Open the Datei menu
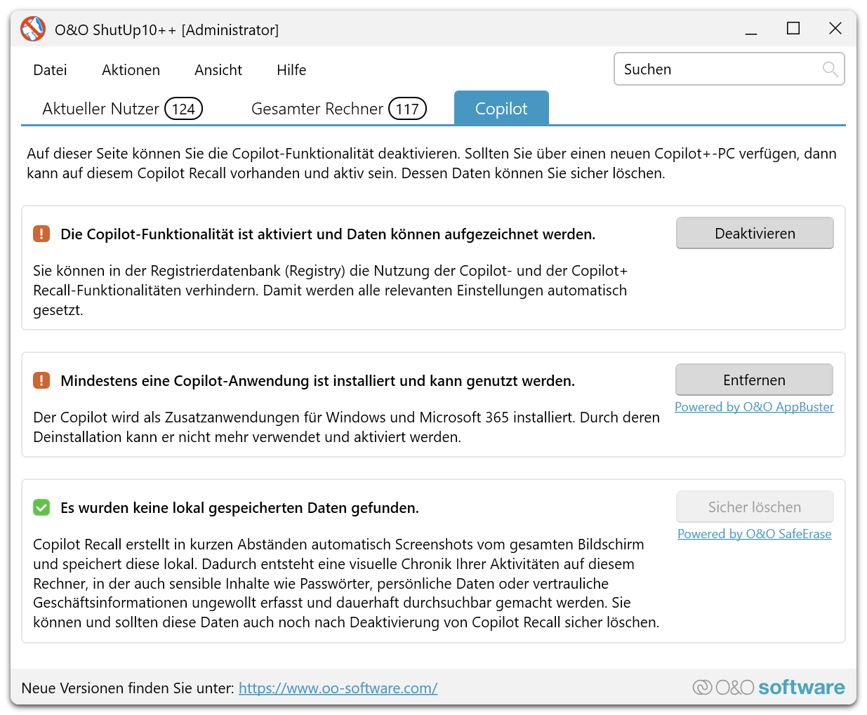The height and width of the screenshot is (715, 867). [50, 70]
